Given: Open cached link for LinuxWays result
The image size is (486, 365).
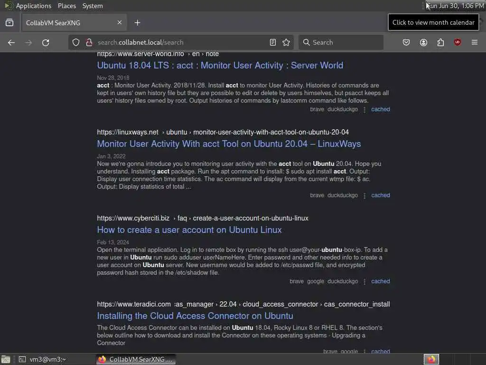Looking at the screenshot, I should [x=381, y=195].
